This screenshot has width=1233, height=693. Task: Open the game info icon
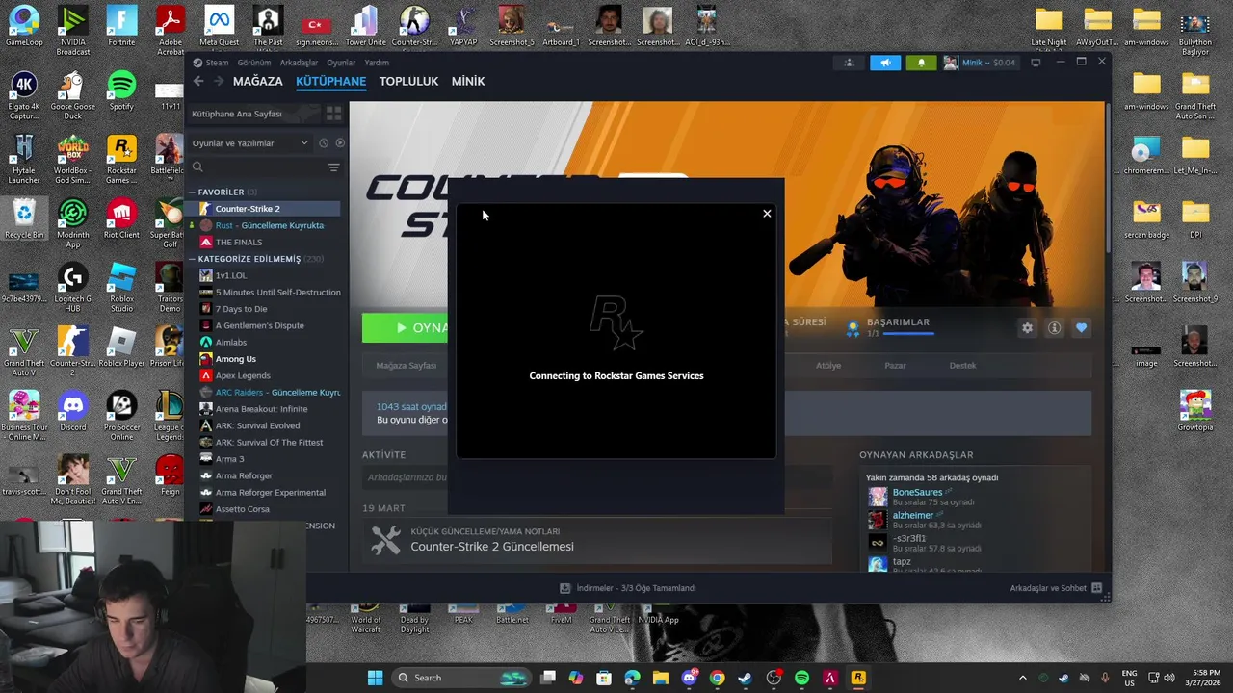pyautogui.click(x=1054, y=328)
